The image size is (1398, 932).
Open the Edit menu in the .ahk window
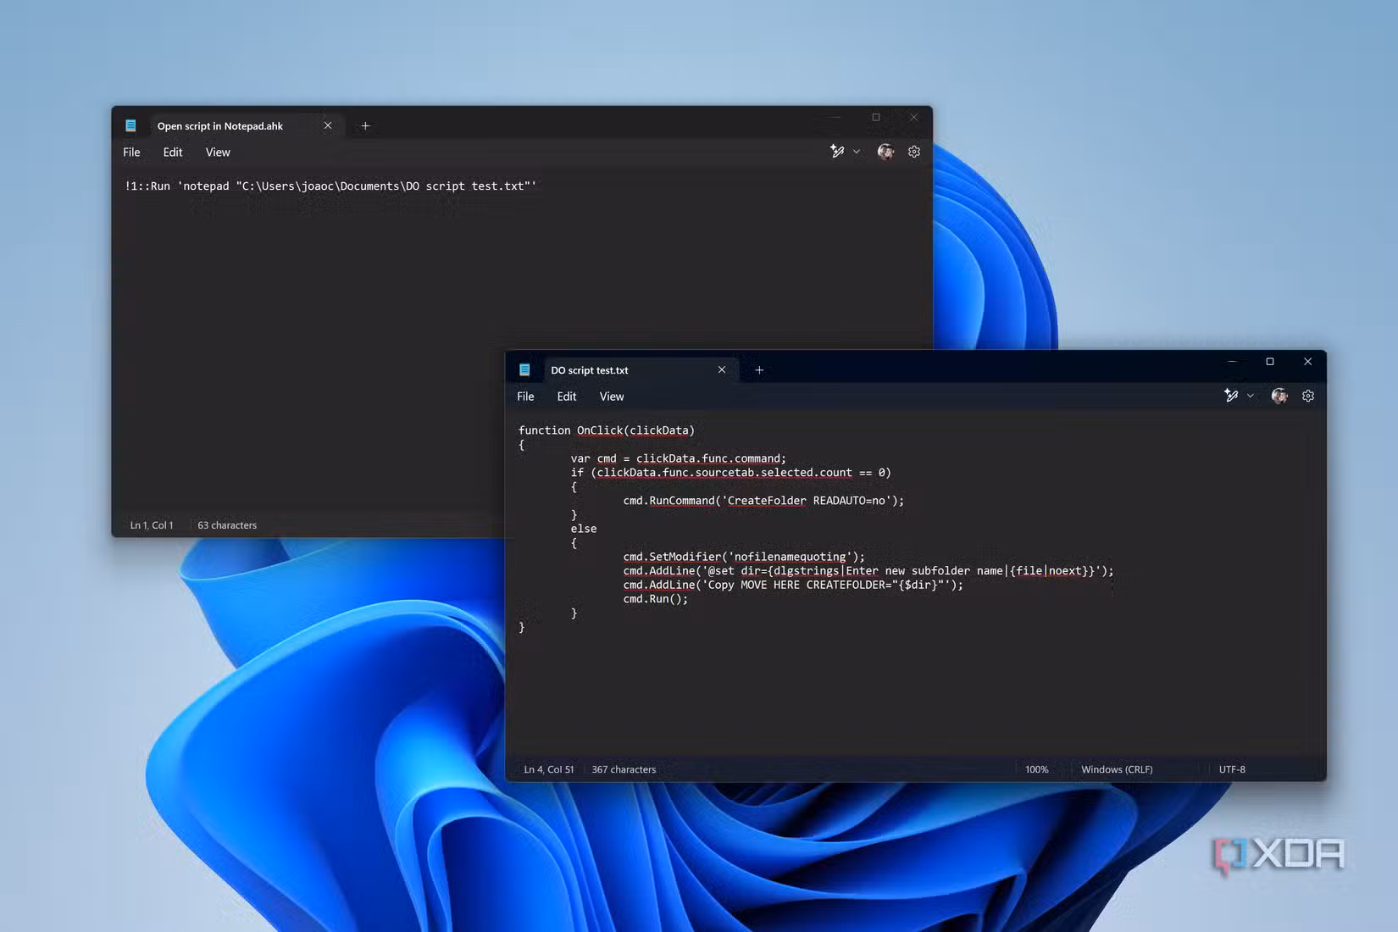coord(173,153)
